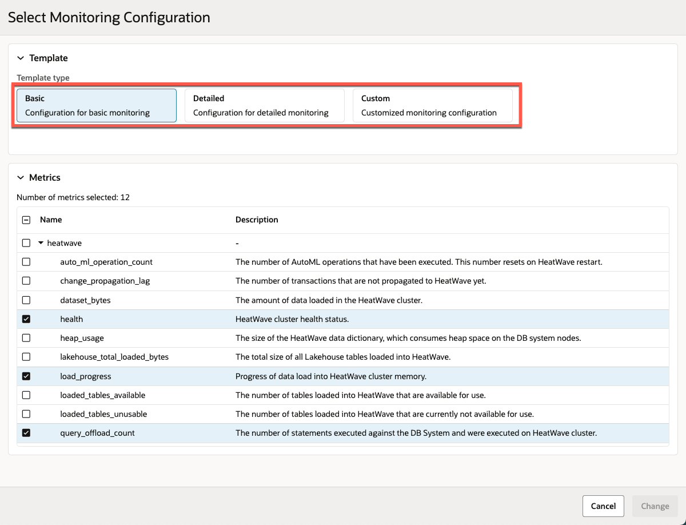Select the Detailed monitoring template

click(264, 105)
